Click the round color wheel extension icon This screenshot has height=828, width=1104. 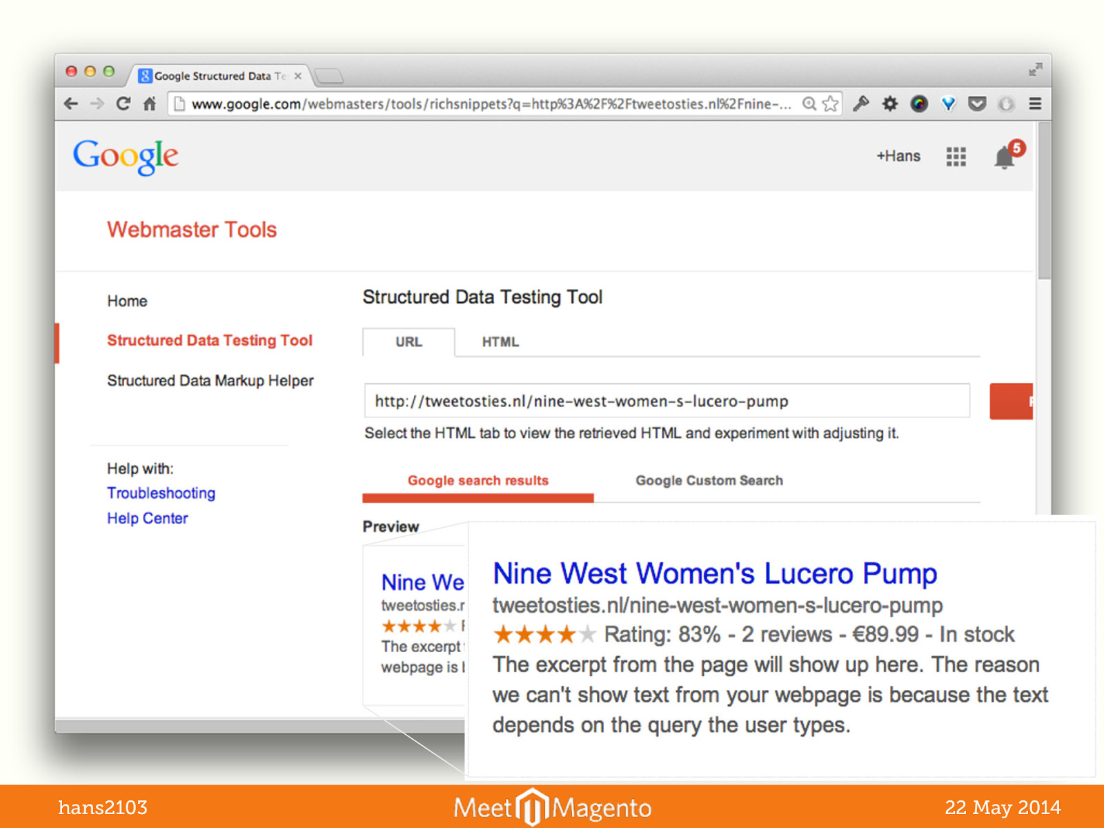(919, 103)
